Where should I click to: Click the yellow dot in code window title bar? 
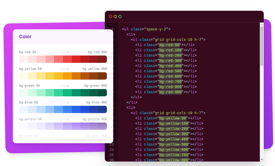click(115, 16)
